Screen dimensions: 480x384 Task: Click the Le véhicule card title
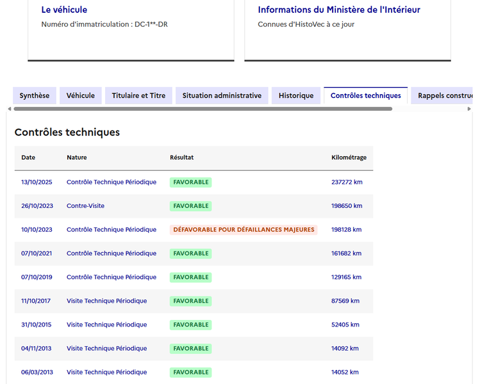coord(64,10)
